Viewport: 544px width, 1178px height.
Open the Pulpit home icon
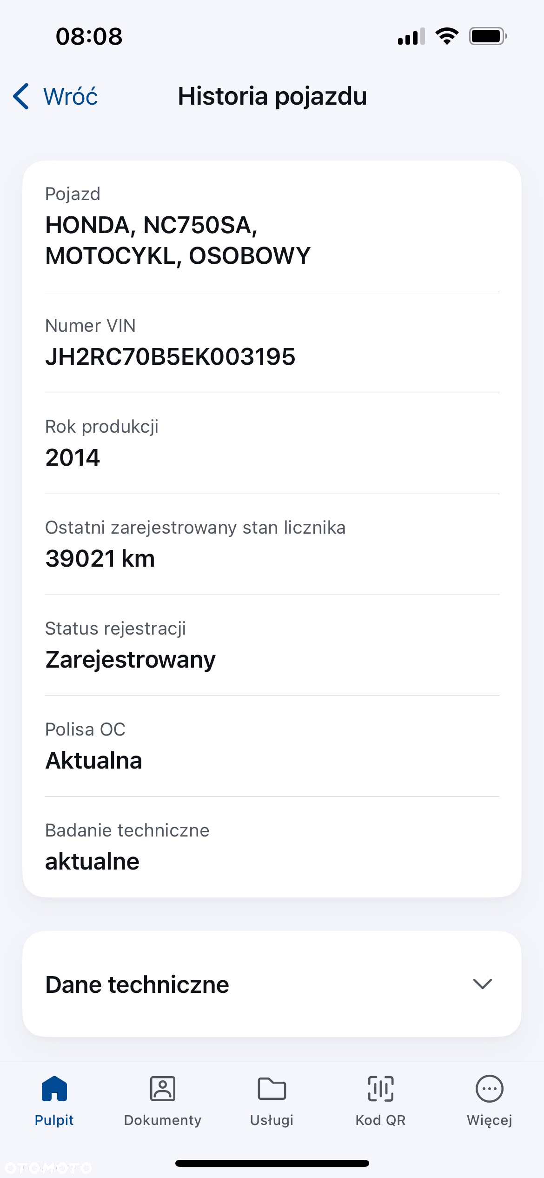[54, 1089]
